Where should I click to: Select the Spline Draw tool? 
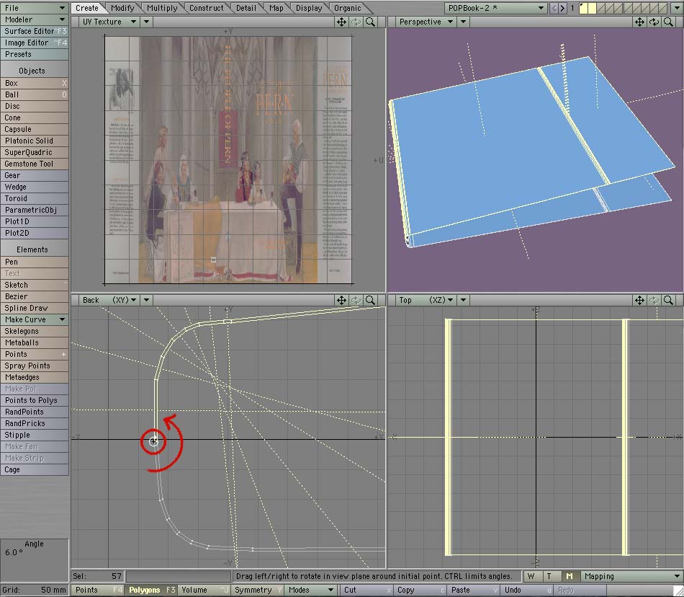(x=35, y=308)
